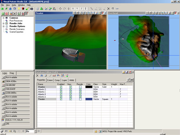The image size is (180, 135).
Task: Click the undo arrow toolbar icon
Action: [x=113, y=9]
